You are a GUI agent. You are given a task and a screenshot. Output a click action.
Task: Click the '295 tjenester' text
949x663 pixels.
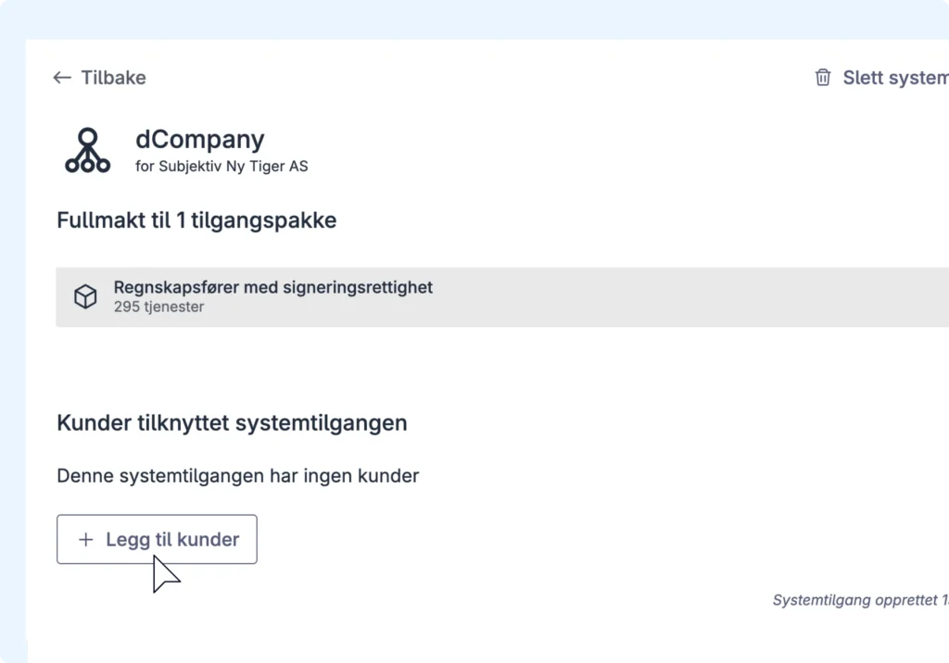coord(159,306)
